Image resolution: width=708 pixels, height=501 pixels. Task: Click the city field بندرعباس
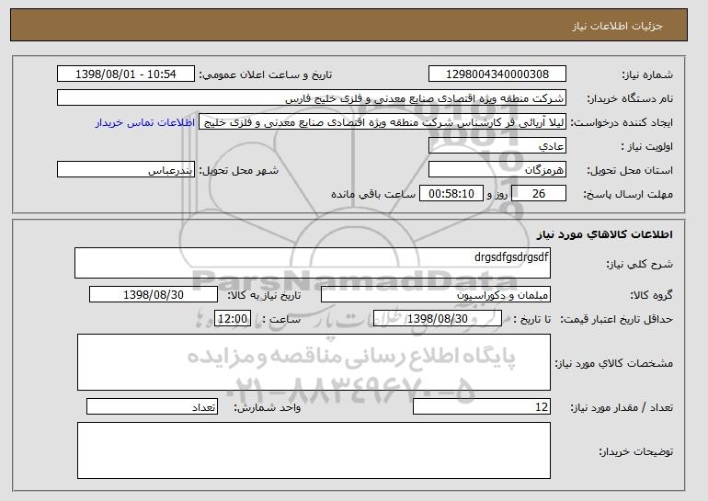(126, 170)
